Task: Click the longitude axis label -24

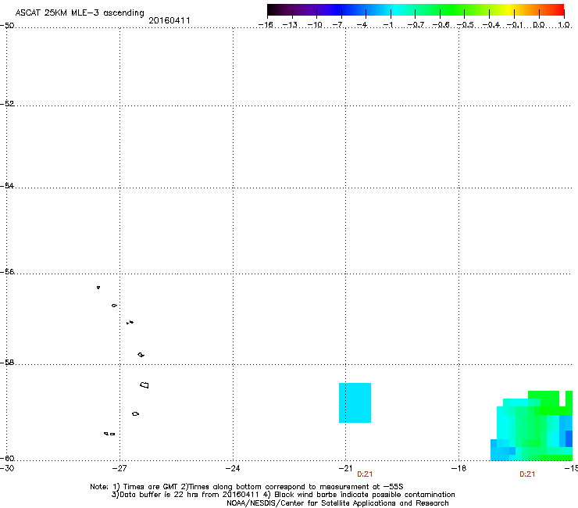Action: pyautogui.click(x=233, y=468)
